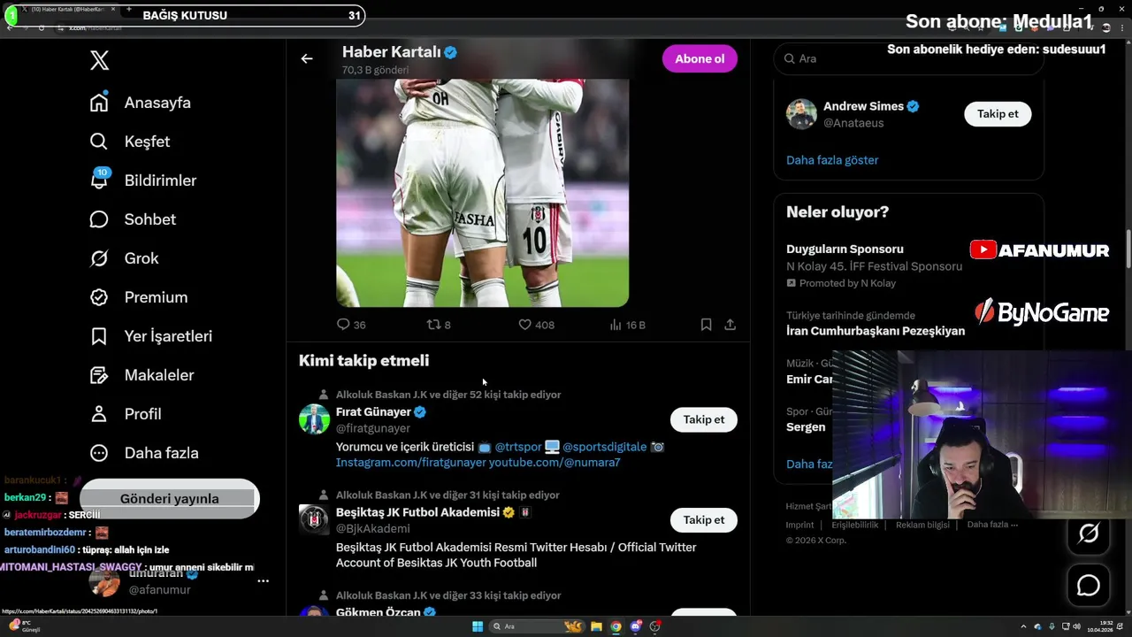Open Fırat Günayer profile avatar
Image resolution: width=1132 pixels, height=637 pixels.
pos(314,419)
